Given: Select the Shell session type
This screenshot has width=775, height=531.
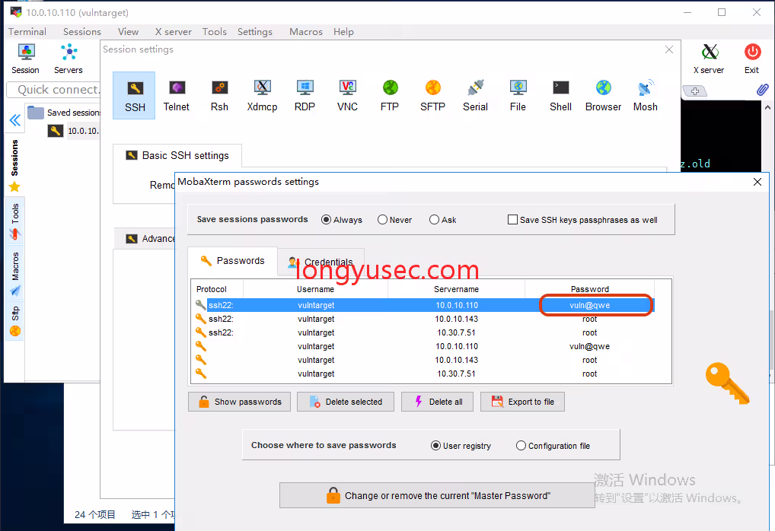Looking at the screenshot, I should click(560, 96).
